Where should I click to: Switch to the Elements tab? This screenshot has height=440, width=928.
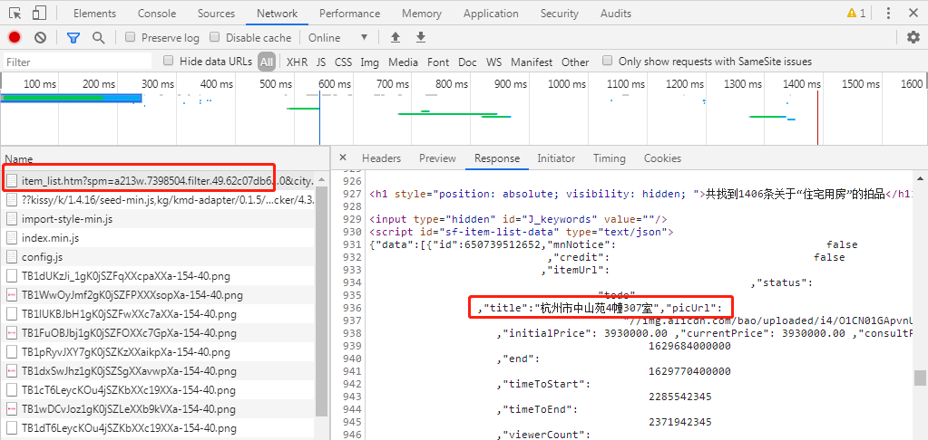(x=94, y=13)
